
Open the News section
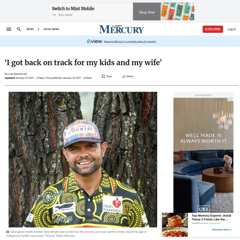click(30, 29)
